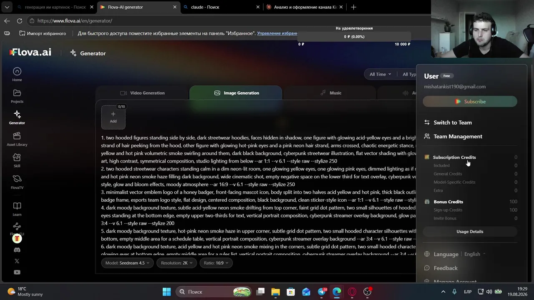
Task: Open the Discord link icon
Action: (17, 250)
